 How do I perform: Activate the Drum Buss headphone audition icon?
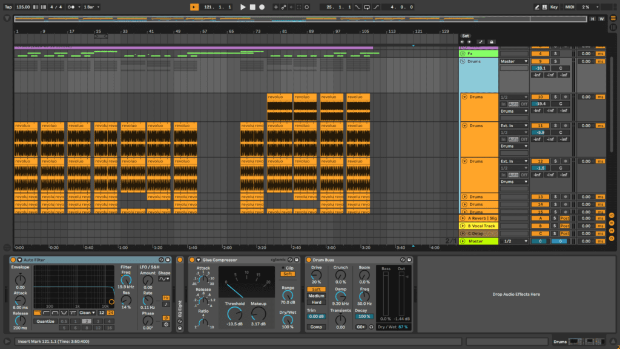(371, 327)
